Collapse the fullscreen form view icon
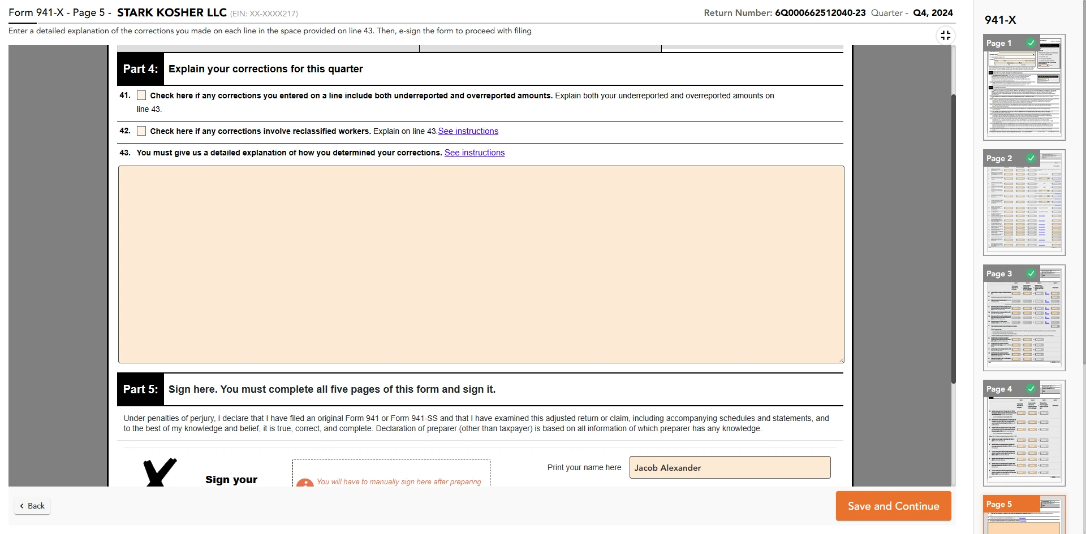Screen dimensions: 1086x534 [x=945, y=36]
